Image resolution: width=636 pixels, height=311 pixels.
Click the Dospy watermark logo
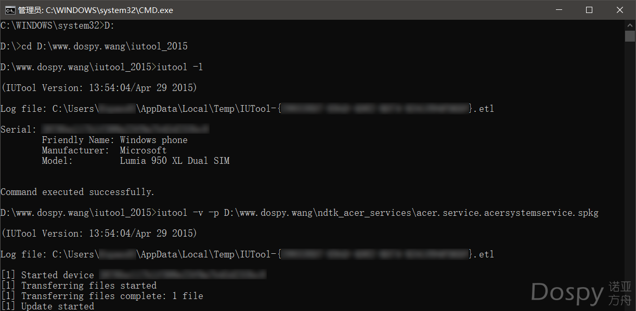581,293
